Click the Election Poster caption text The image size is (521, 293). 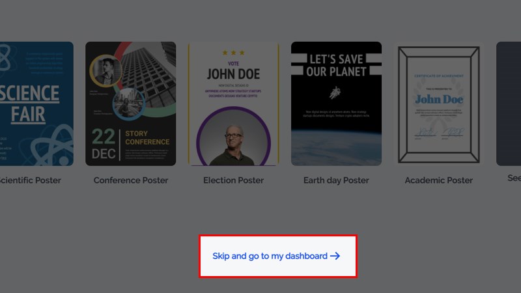coord(233,180)
